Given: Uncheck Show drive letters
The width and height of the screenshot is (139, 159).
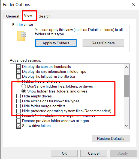Looking at the screenshot, I should pyautogui.click(x=19, y=126).
